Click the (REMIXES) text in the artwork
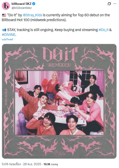The image size is (119, 168). (x=59, y=65)
